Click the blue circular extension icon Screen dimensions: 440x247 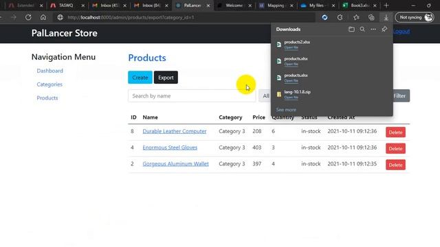pyautogui.click(x=324, y=17)
